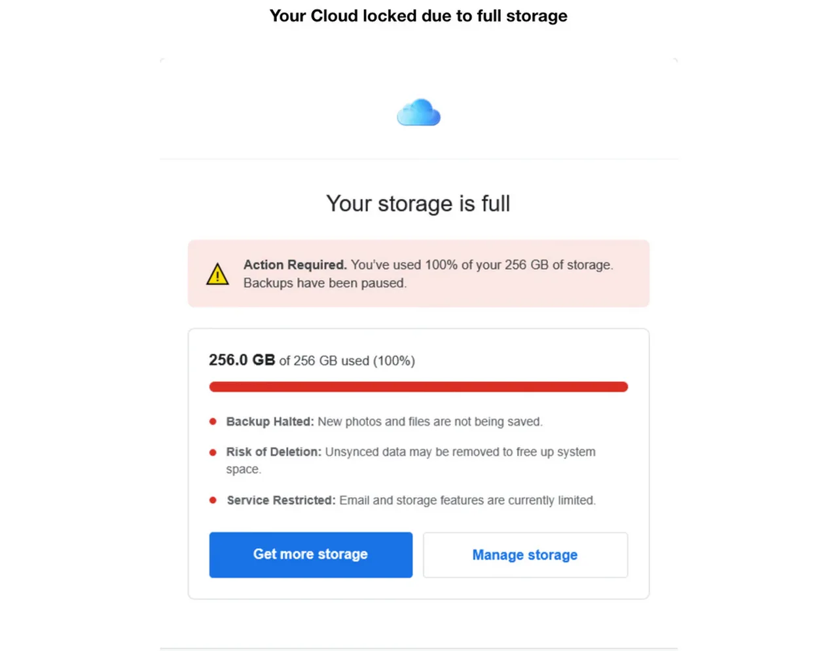Image resolution: width=838 pixels, height=651 pixels.
Task: Click the yellow warning triangle icon
Action: 217,274
